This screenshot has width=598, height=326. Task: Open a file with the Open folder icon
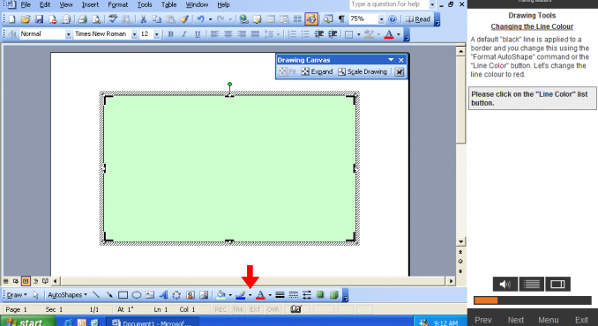(26, 19)
